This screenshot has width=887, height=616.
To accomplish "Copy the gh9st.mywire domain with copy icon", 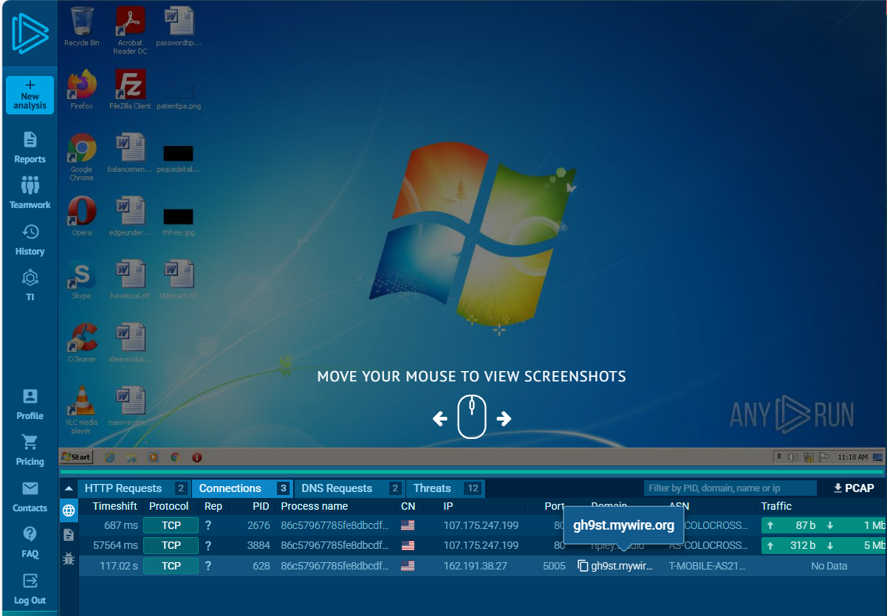I will tap(583, 566).
